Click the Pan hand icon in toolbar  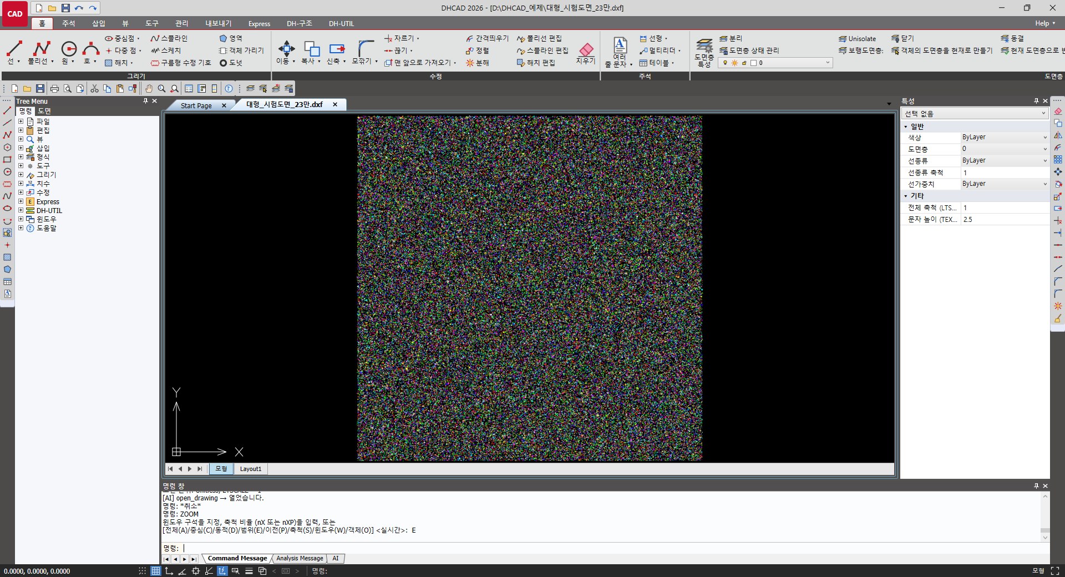[149, 89]
